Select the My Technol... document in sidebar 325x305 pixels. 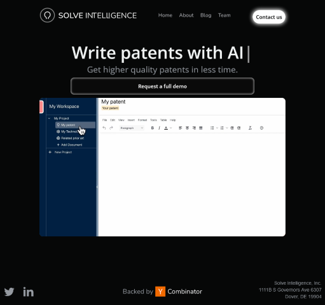69,132
